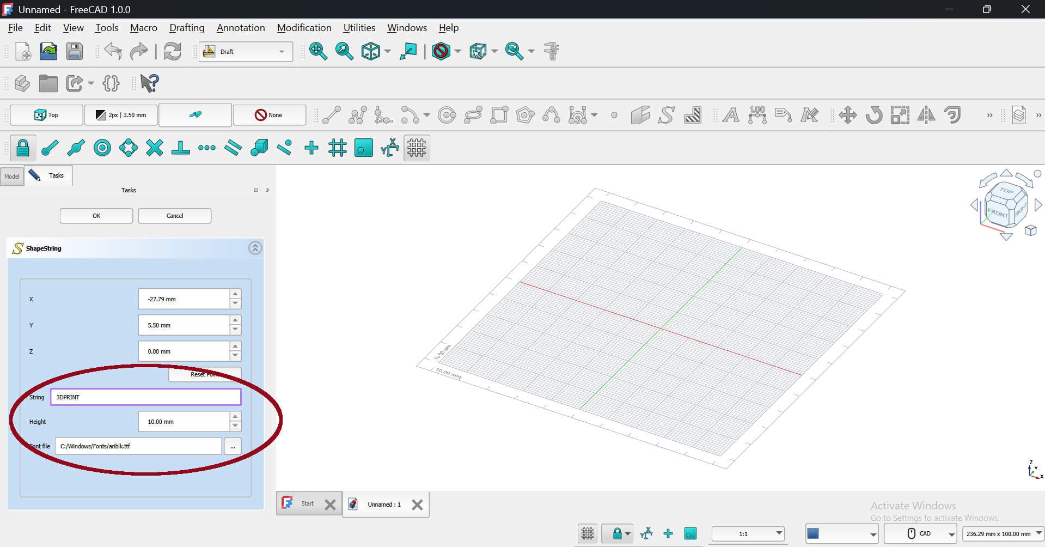
Task: Set working plane with the Top button
Action: click(x=47, y=115)
